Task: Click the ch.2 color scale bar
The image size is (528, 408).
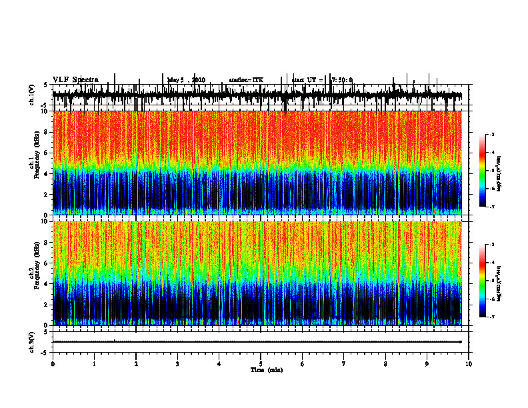Action: [x=483, y=281]
